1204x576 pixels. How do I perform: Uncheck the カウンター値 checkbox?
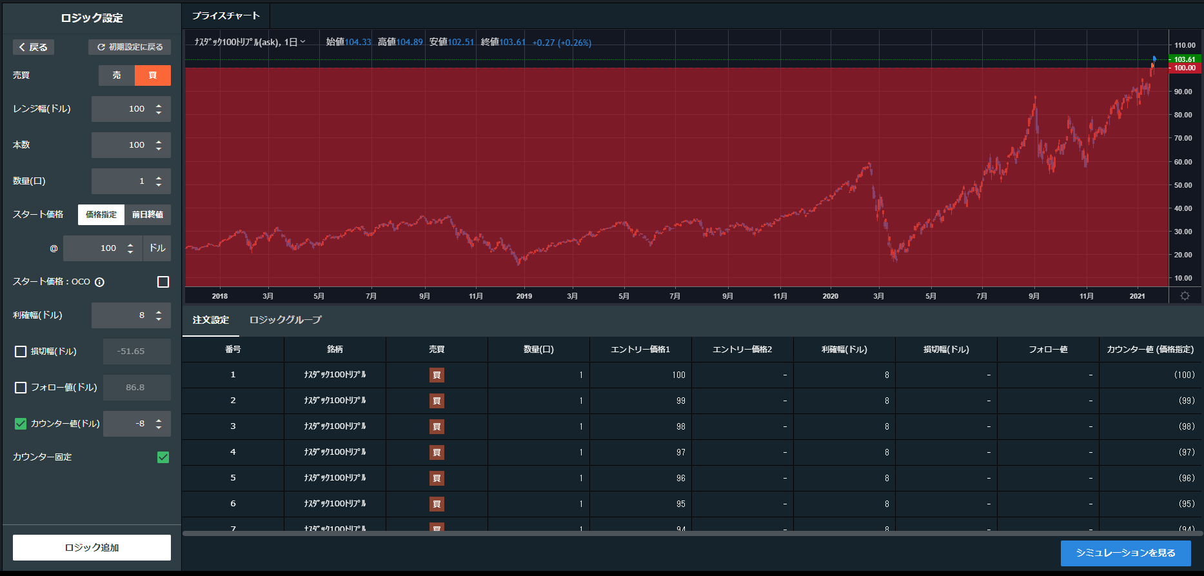(21, 424)
